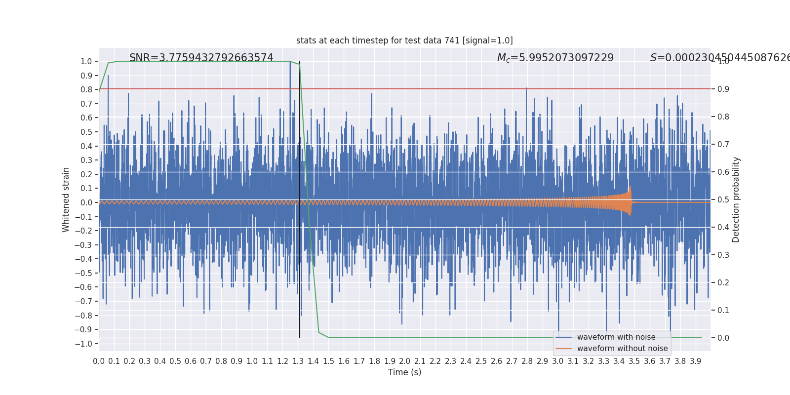Click the blue line sample in legend
The image size is (790, 395).
pos(564,337)
